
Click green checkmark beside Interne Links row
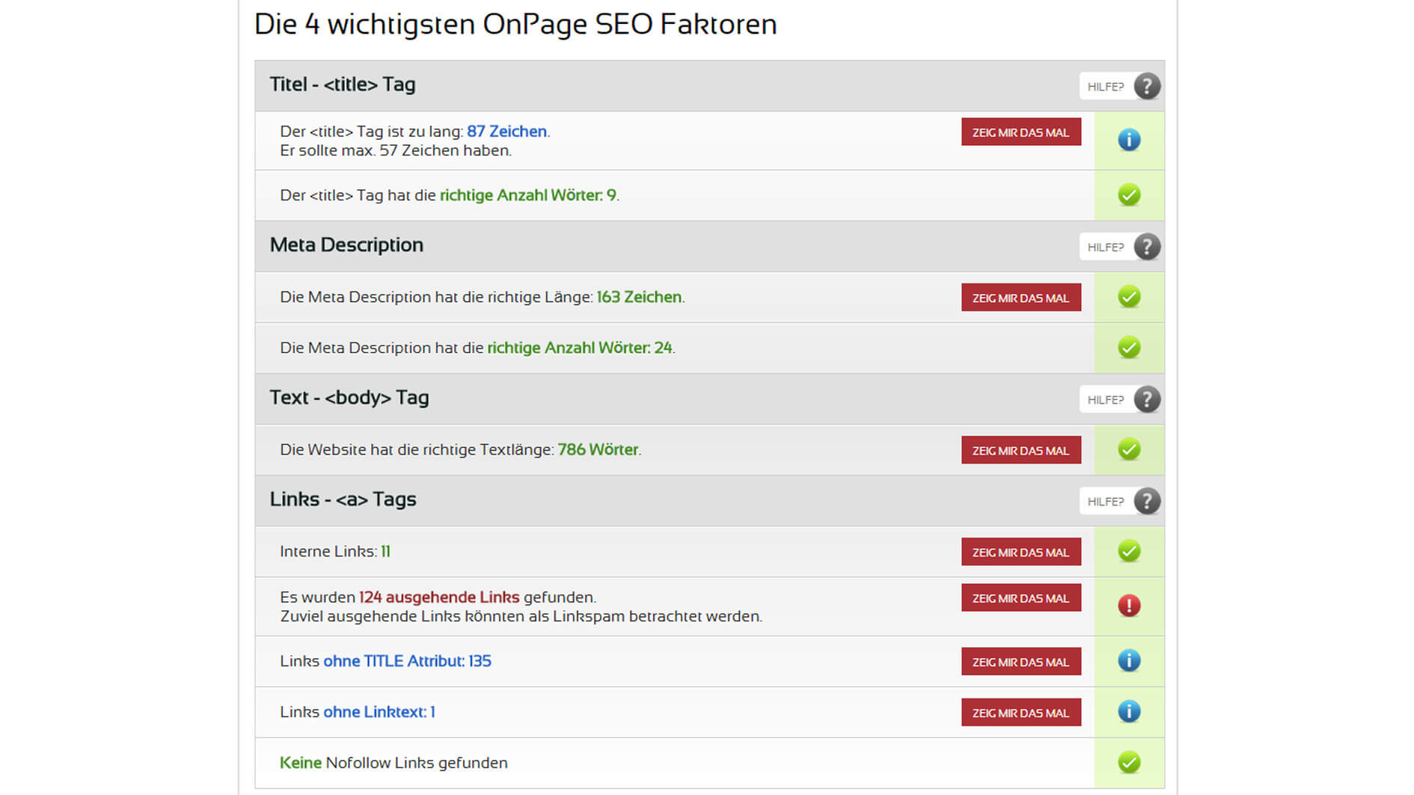[x=1128, y=551]
